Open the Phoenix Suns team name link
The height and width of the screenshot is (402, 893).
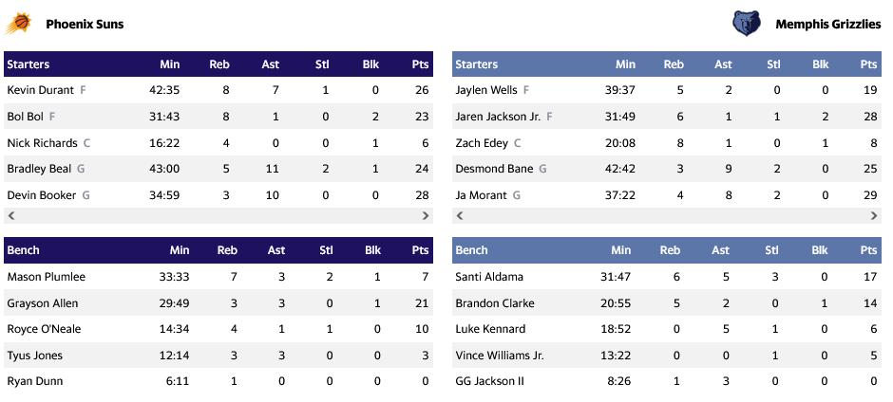pos(85,24)
